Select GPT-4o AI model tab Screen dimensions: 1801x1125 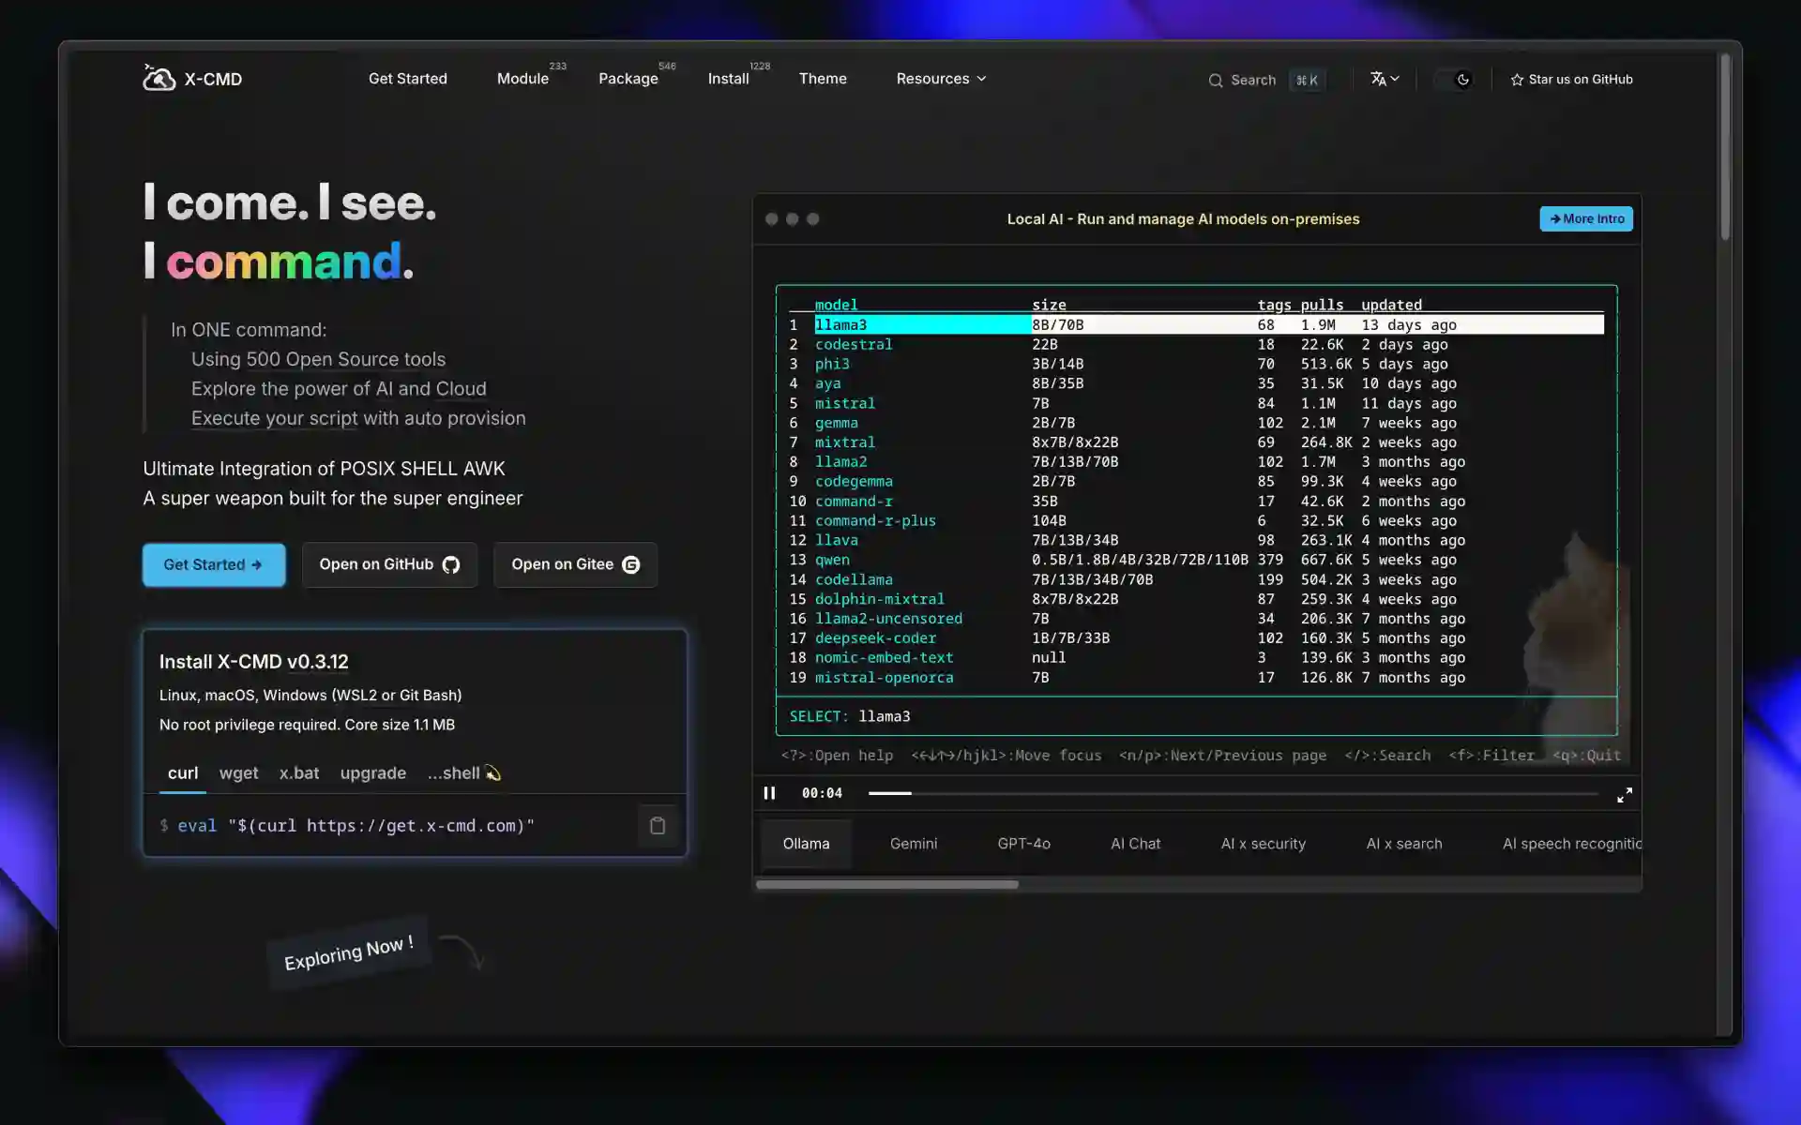1024,844
